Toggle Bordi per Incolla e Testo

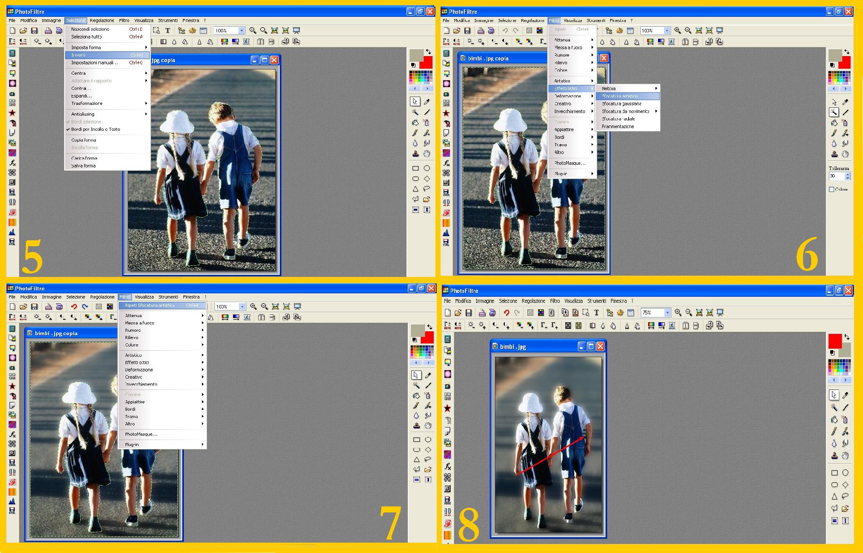96,129
